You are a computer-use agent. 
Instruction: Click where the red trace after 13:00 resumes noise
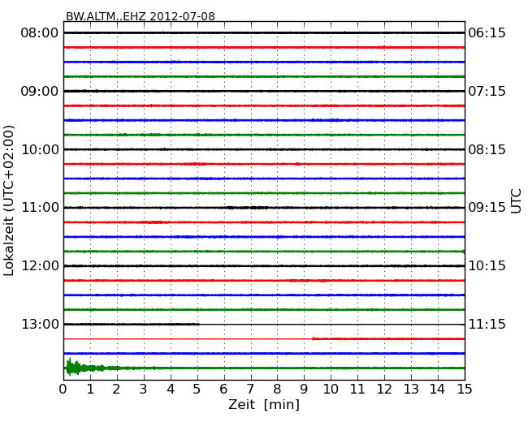(314, 338)
